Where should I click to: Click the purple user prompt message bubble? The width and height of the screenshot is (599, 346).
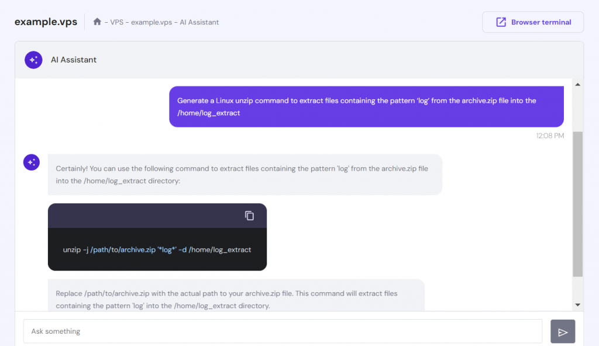pos(366,107)
